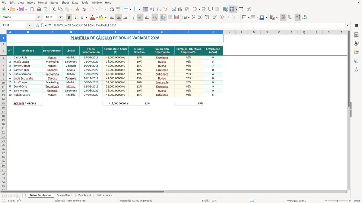Viewport: 362px width, 203px height.
Task: Toggle Underline formatting
Action: coord(82,17)
